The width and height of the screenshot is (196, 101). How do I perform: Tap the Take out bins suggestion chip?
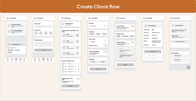point(17,50)
